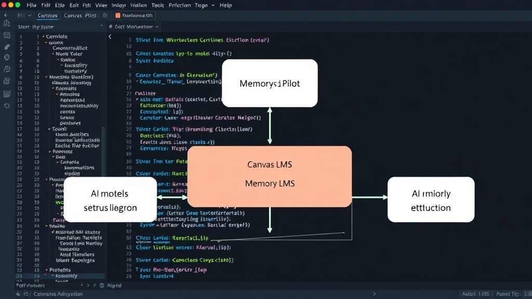Open the helmet-shaped icon in left sidebar

(7, 69)
